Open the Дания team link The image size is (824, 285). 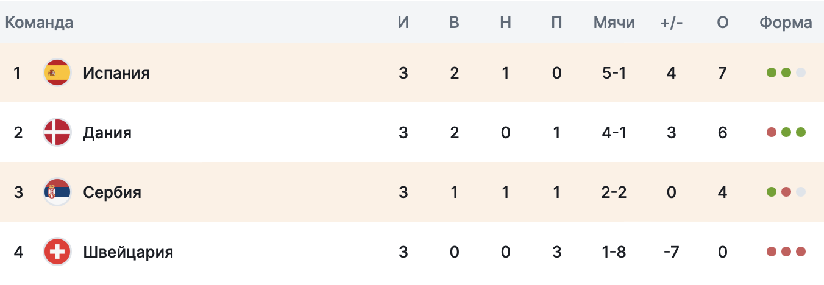107,133
